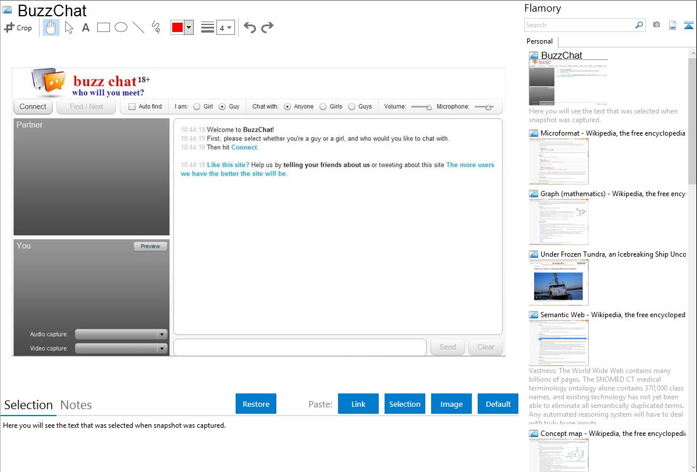
Task: Select the Girl radio button
Action: tap(197, 107)
